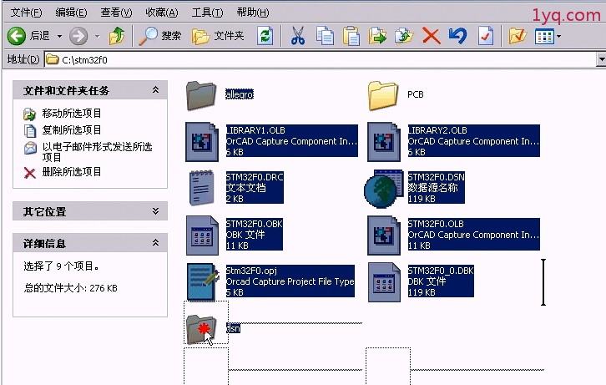
Task: Open the 帮助(H) menu
Action: [253, 13]
